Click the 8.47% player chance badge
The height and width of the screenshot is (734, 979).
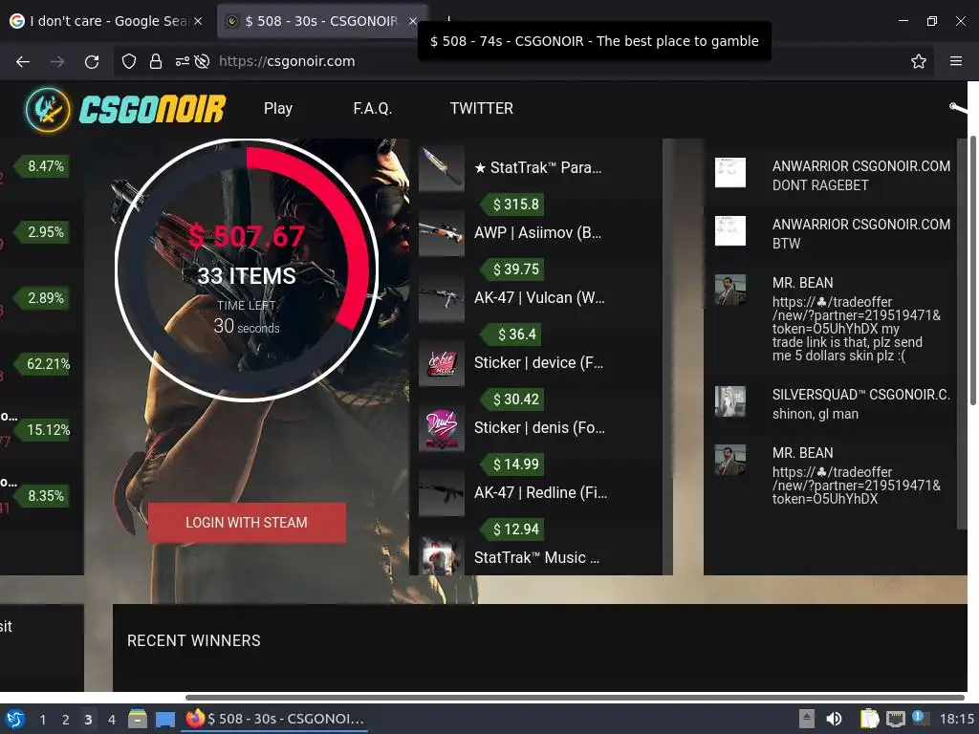42,166
